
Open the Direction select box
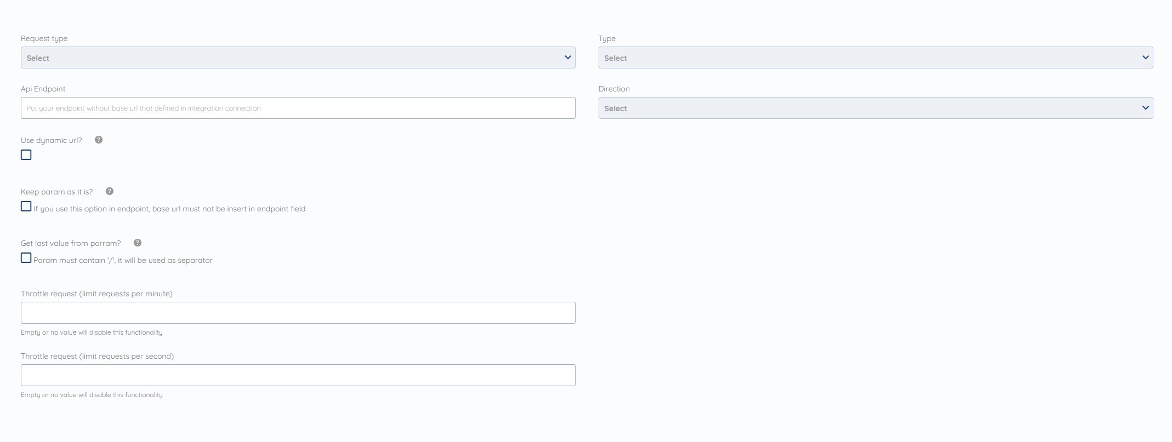coord(876,108)
